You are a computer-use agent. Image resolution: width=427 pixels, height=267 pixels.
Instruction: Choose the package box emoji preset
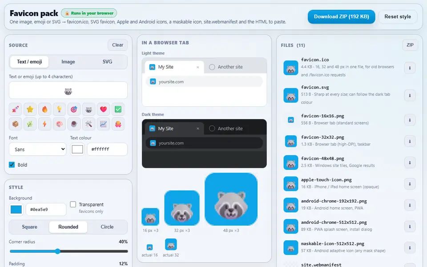pos(16,124)
